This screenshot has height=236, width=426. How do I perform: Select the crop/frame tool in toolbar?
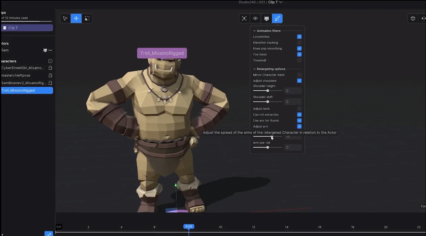pos(87,18)
